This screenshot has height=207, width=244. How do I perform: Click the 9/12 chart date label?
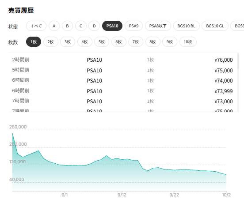pos(122,195)
